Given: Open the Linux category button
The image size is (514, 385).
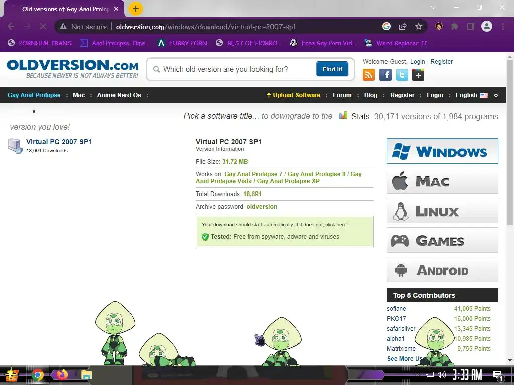Looking at the screenshot, I should click(x=442, y=211).
